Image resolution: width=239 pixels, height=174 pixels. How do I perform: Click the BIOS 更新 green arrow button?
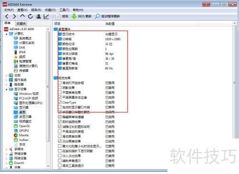pyautogui.click(x=81, y=16)
